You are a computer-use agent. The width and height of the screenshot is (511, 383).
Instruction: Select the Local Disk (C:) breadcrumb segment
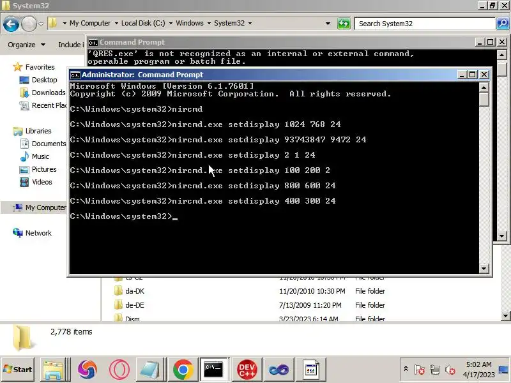[143, 23]
